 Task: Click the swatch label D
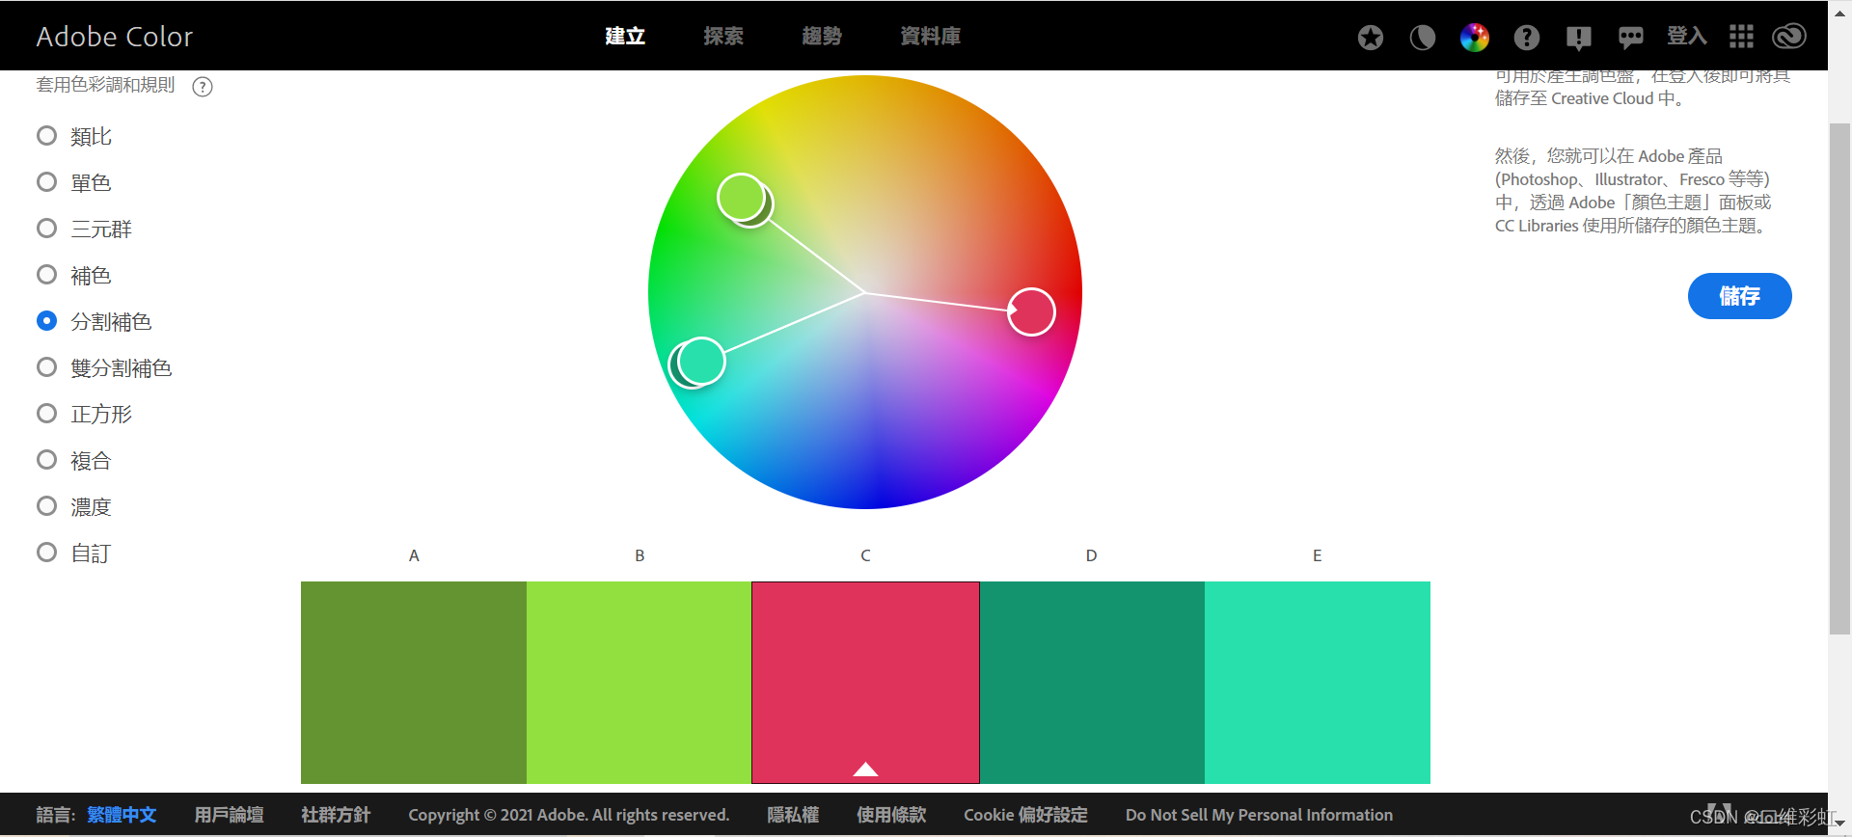1091,555
